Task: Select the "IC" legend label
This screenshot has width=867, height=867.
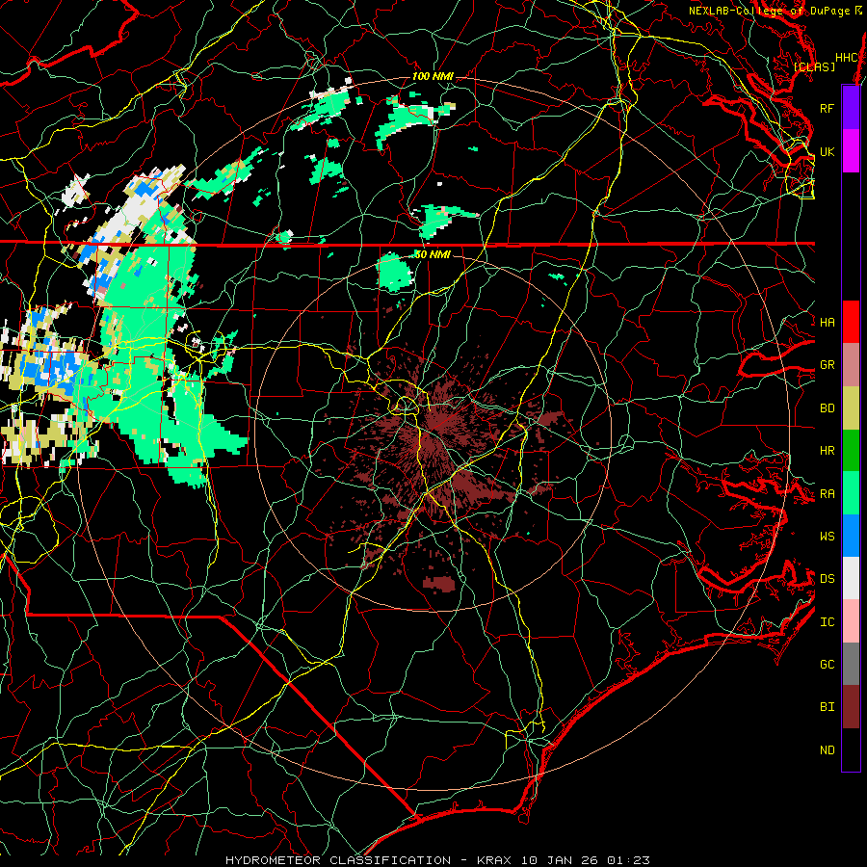Action: (828, 622)
